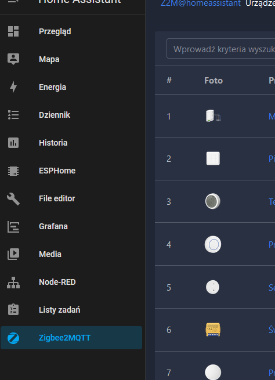
Task: Select the Mapa person-pin icon
Action: 13,59
